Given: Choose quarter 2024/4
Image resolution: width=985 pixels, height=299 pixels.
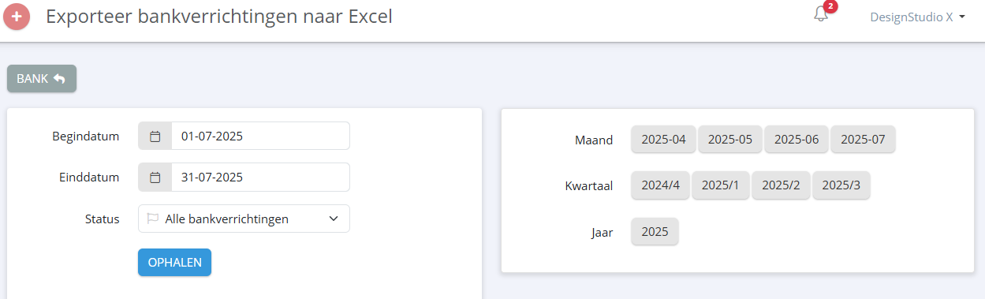Looking at the screenshot, I should point(661,185).
